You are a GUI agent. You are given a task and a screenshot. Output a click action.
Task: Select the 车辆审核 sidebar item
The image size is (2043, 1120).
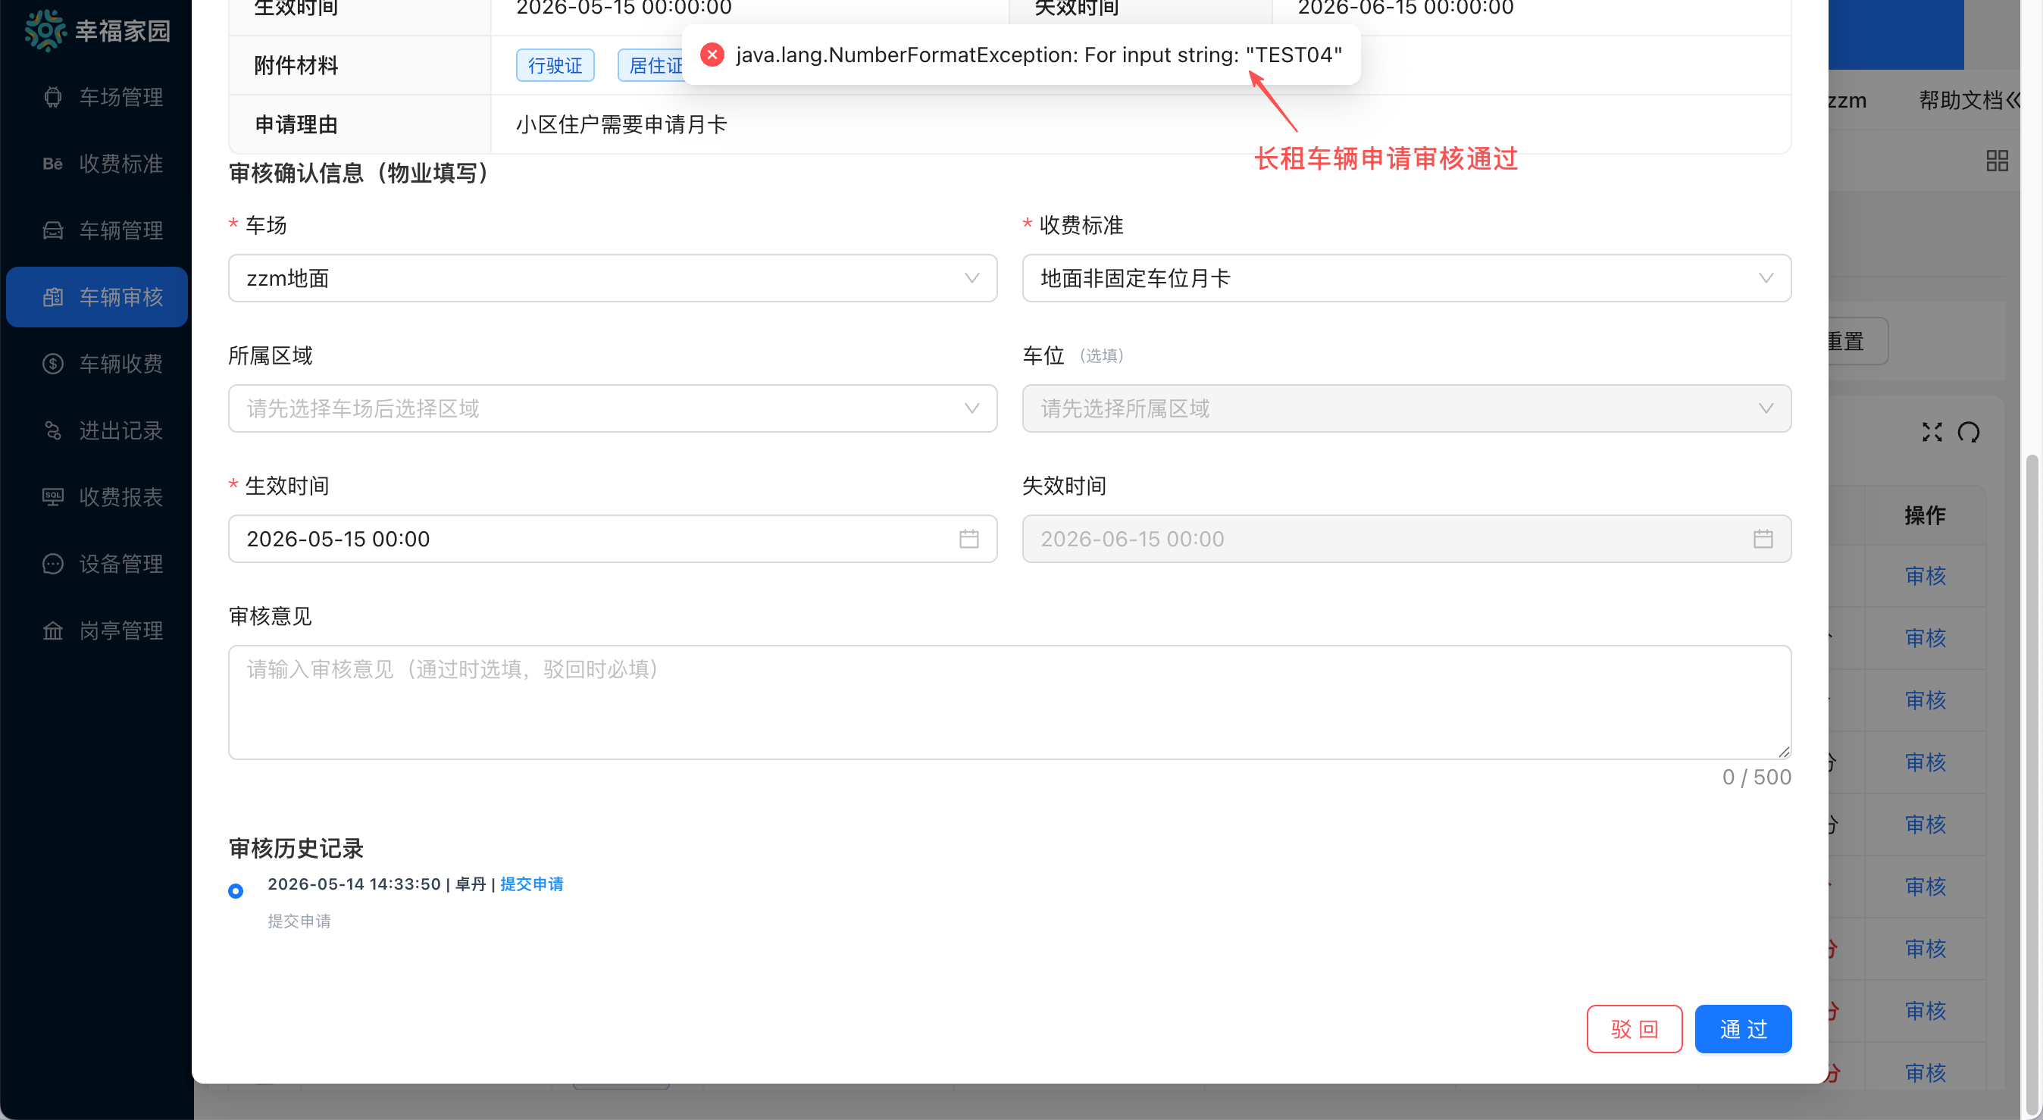[x=97, y=296]
